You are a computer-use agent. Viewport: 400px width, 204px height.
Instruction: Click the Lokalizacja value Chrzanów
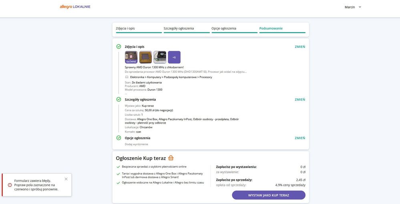(146, 127)
